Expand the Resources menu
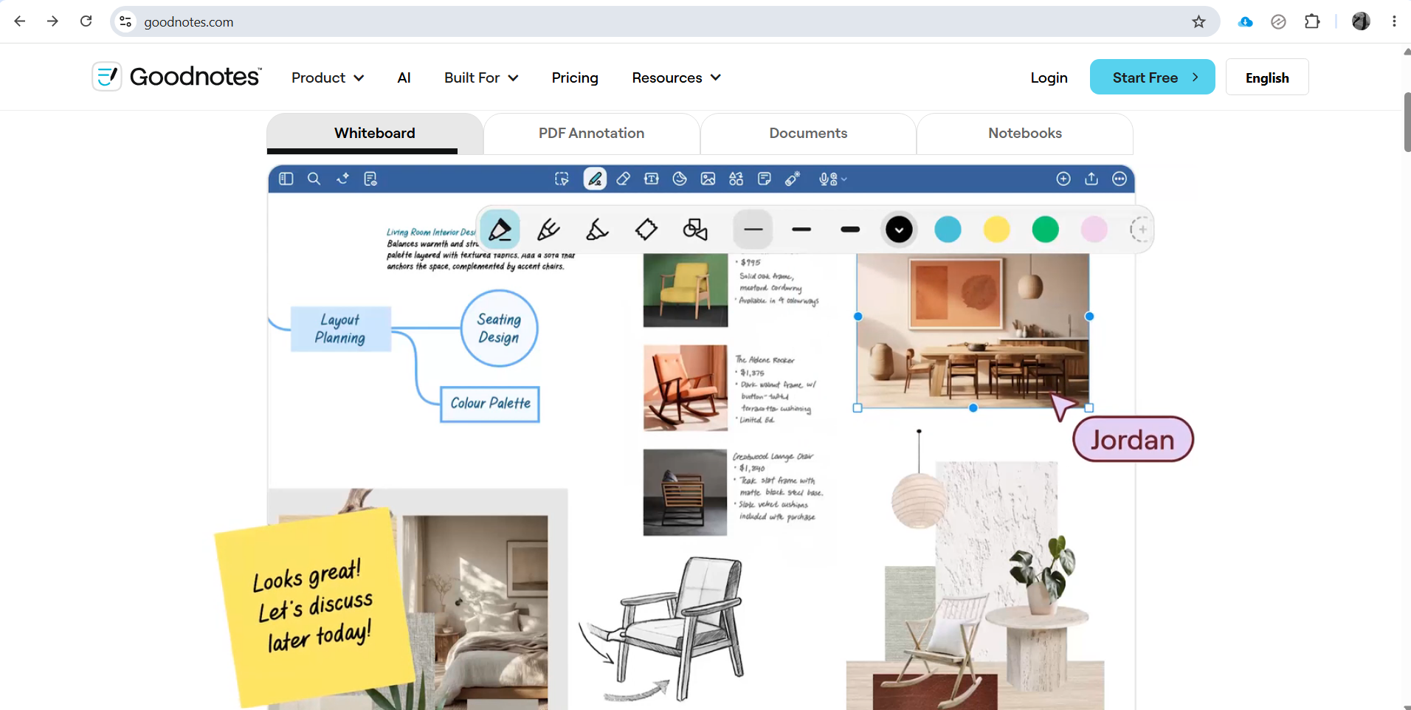The width and height of the screenshot is (1411, 710). [676, 77]
